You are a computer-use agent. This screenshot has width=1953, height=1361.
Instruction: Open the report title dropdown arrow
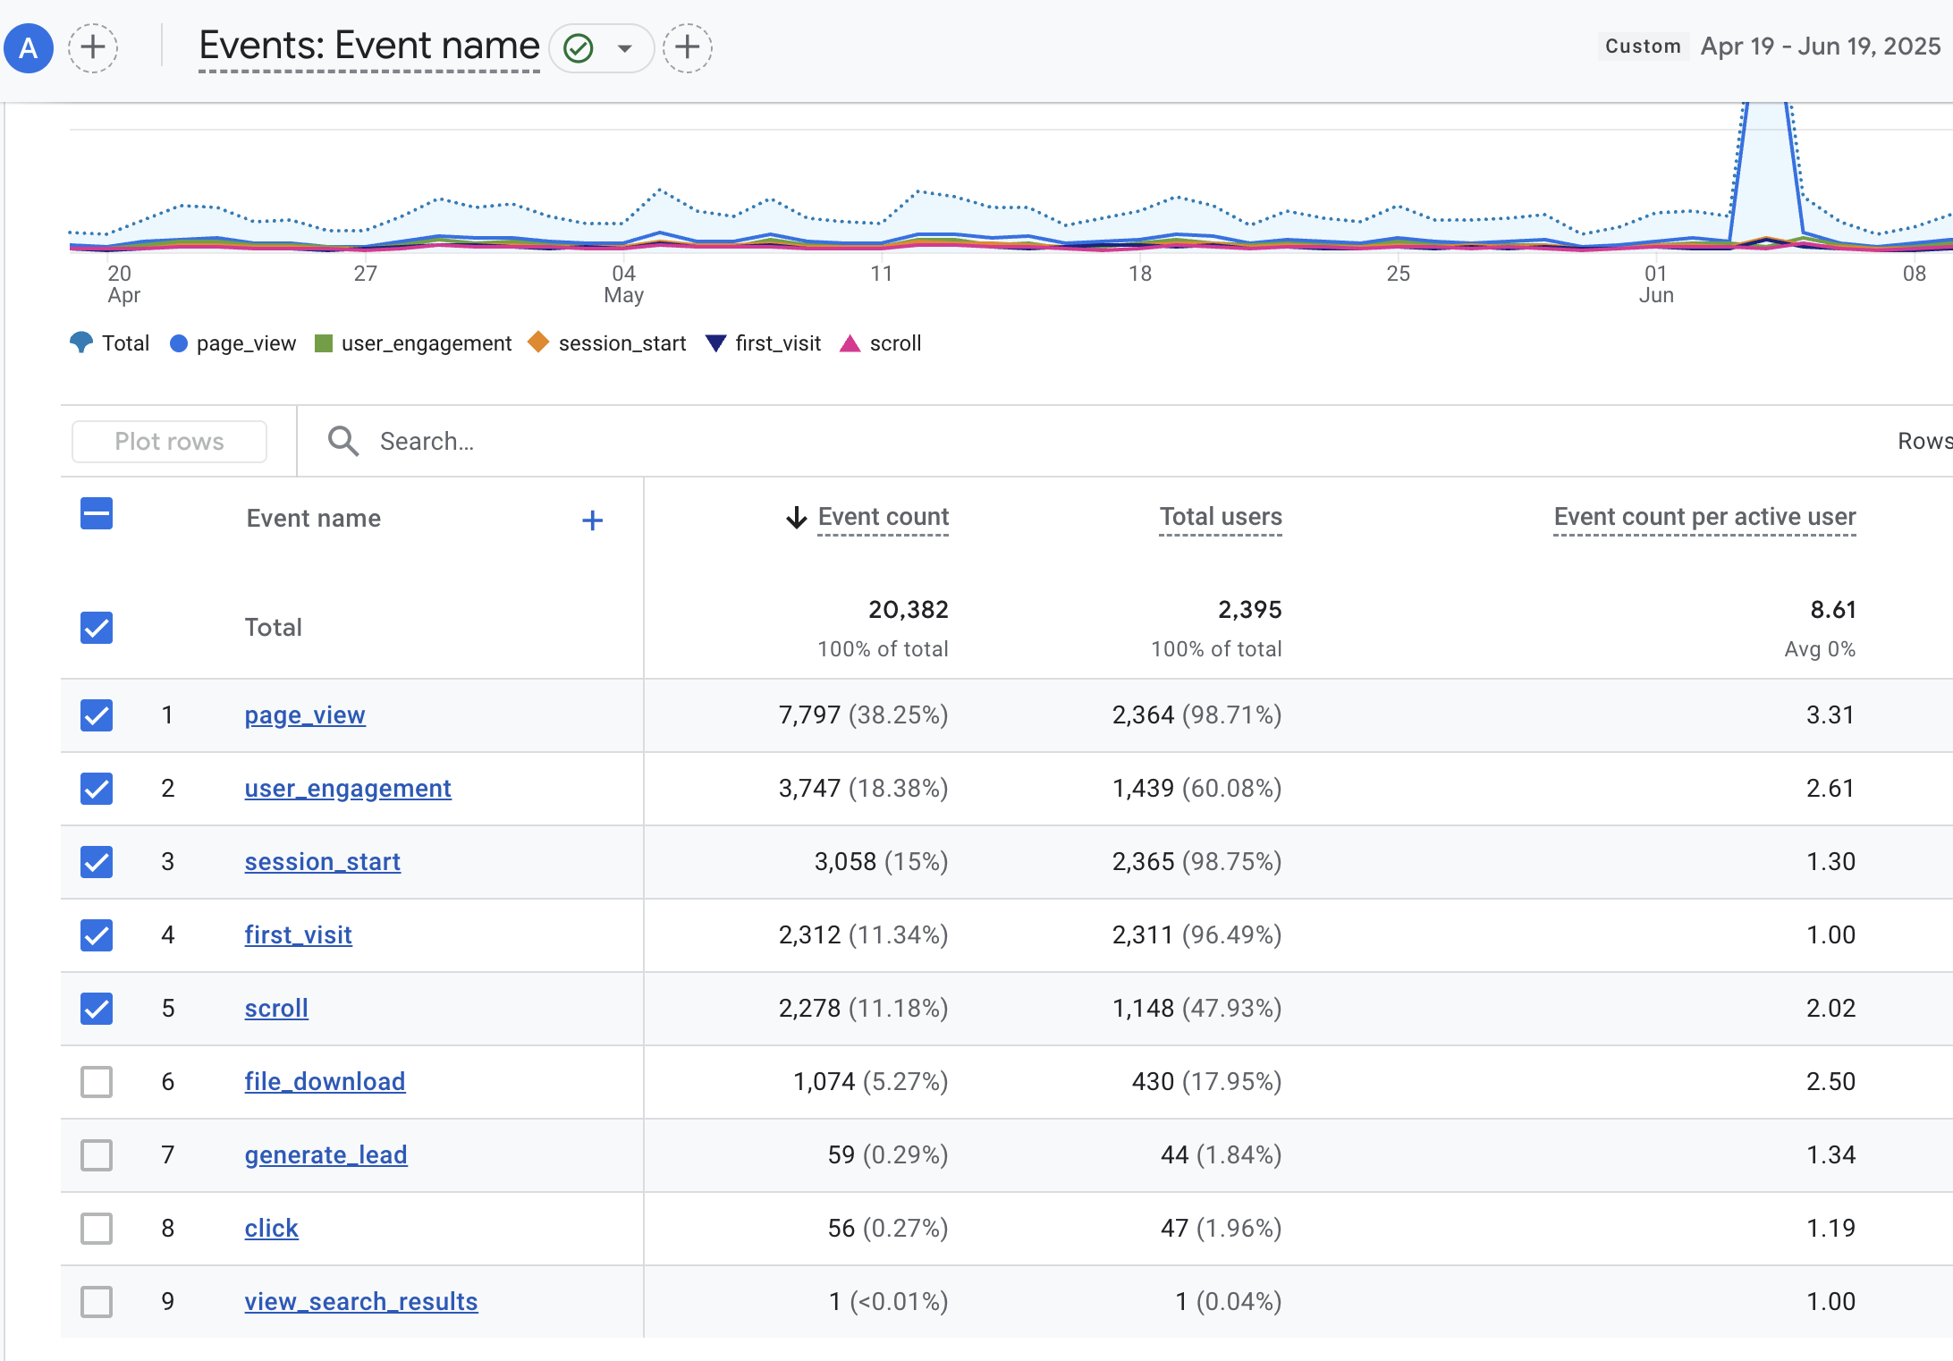(625, 48)
